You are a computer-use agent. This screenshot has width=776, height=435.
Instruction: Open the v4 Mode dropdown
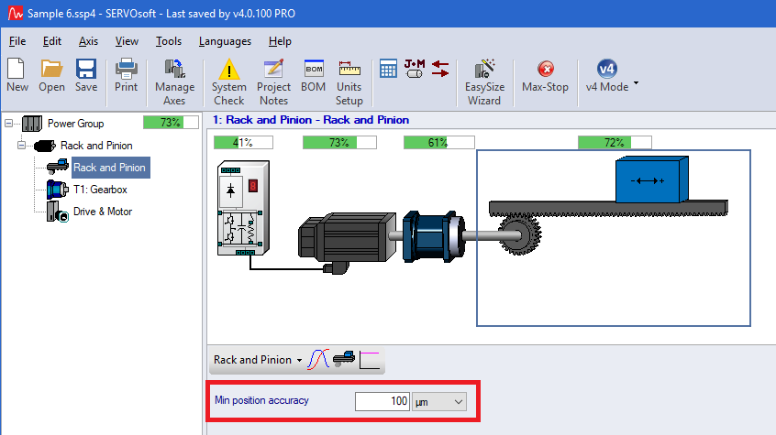tap(636, 82)
